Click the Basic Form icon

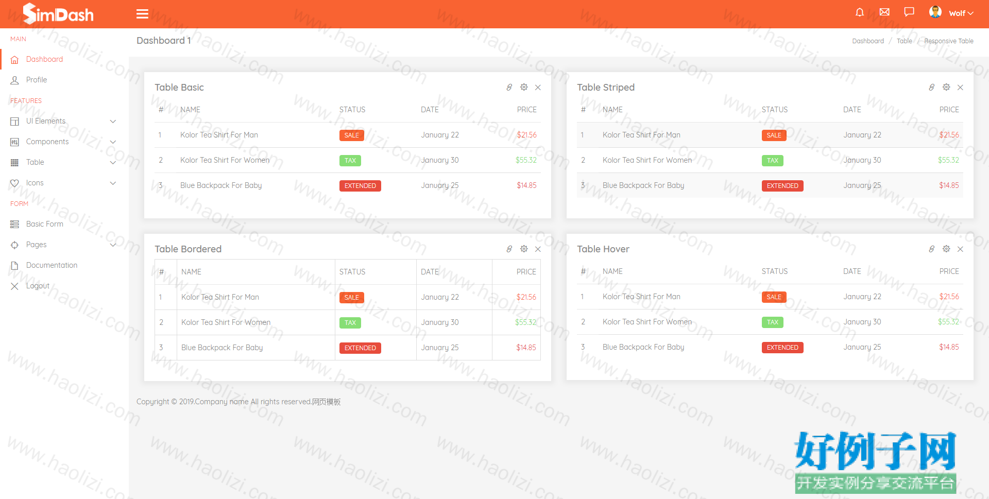click(x=15, y=225)
